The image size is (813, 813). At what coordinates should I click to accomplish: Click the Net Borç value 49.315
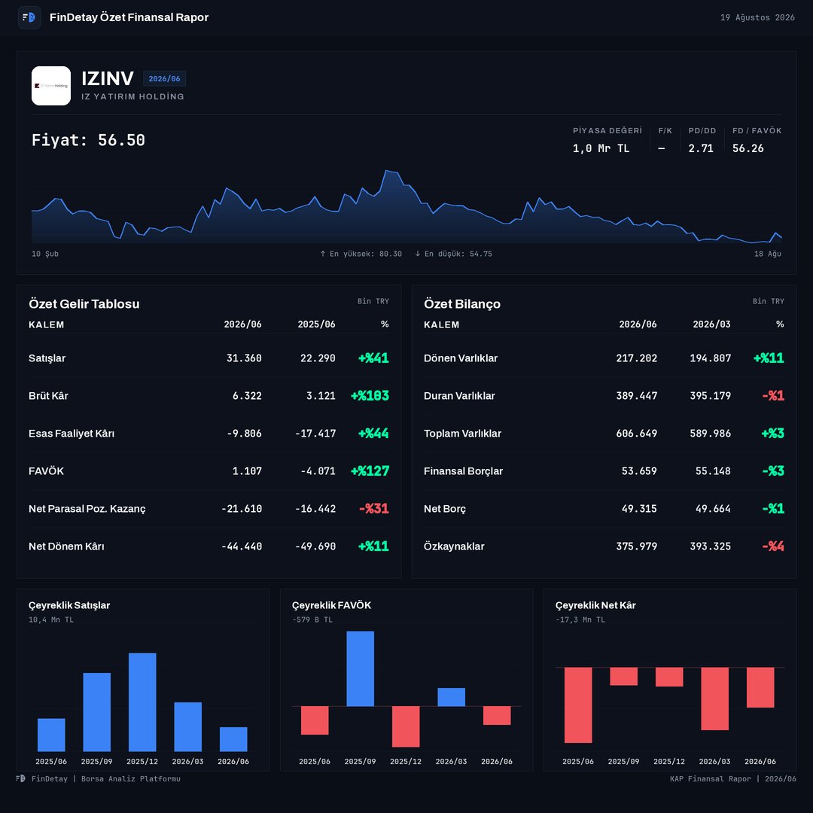click(639, 509)
